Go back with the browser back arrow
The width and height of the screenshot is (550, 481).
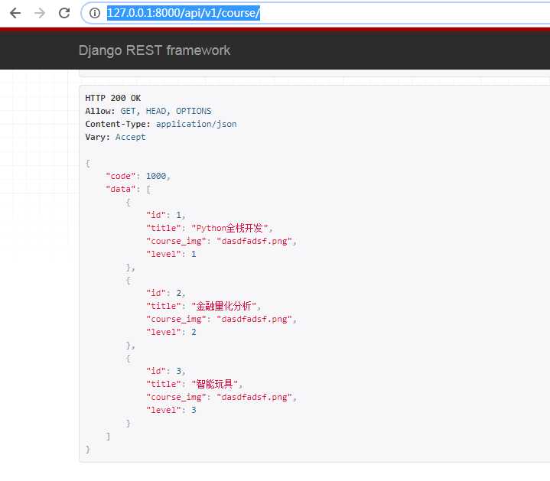15,13
